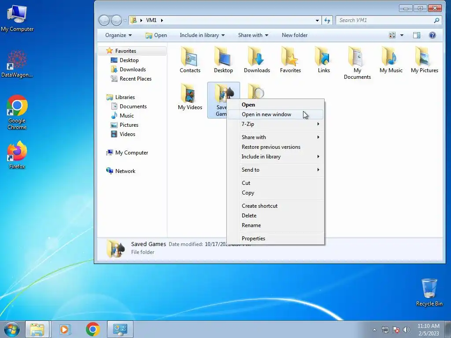
Task: Go to Desktop under Favorites
Action: tap(129, 60)
